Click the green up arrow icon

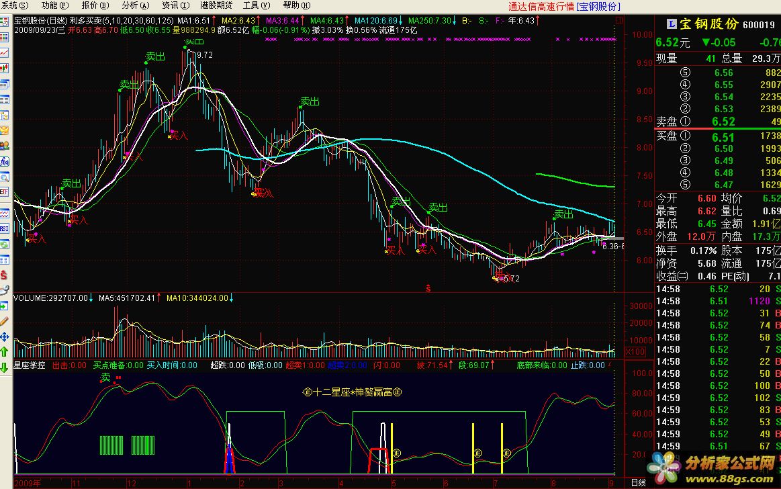(4, 352)
